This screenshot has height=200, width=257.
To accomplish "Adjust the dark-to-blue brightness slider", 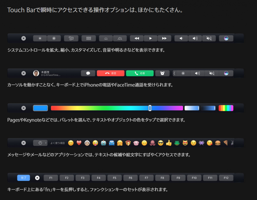I will (208, 108).
